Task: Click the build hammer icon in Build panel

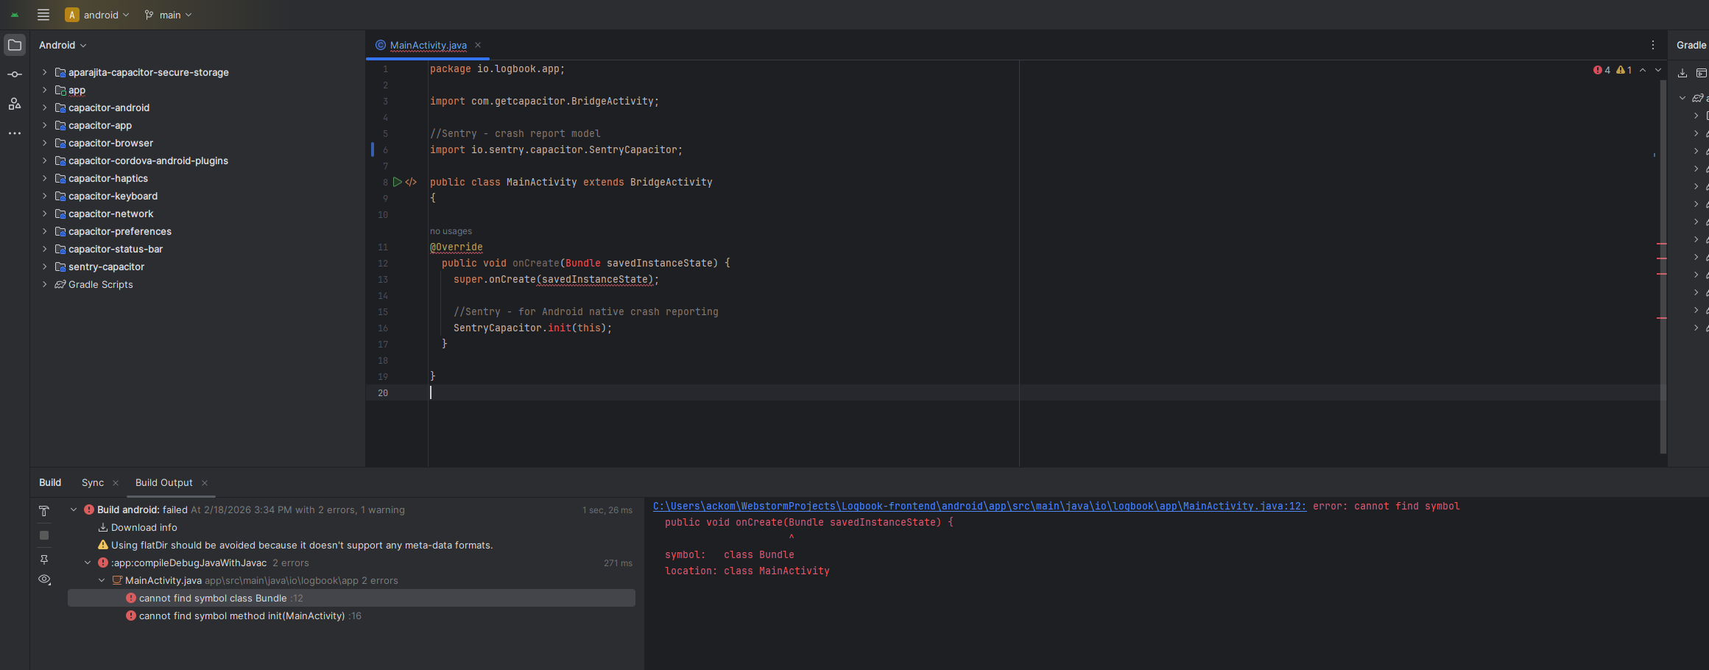Action: 44,511
